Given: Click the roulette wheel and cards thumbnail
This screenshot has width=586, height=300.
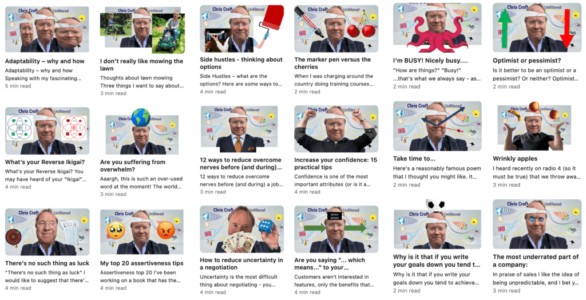Looking at the screenshot, I should coord(47,232).
